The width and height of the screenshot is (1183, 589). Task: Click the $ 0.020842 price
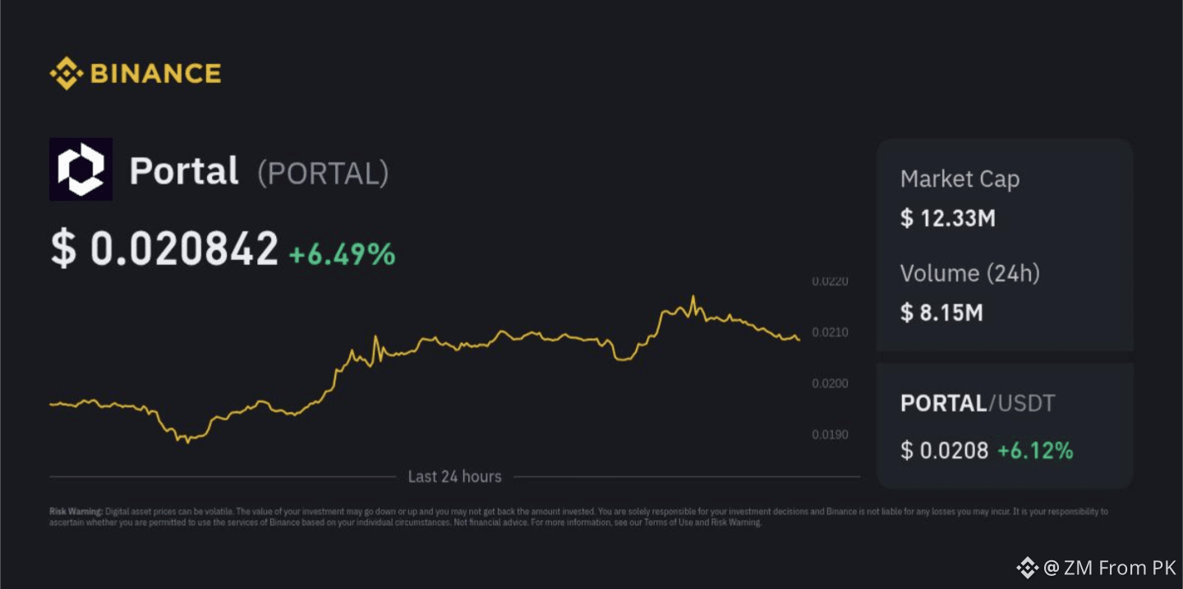(165, 249)
